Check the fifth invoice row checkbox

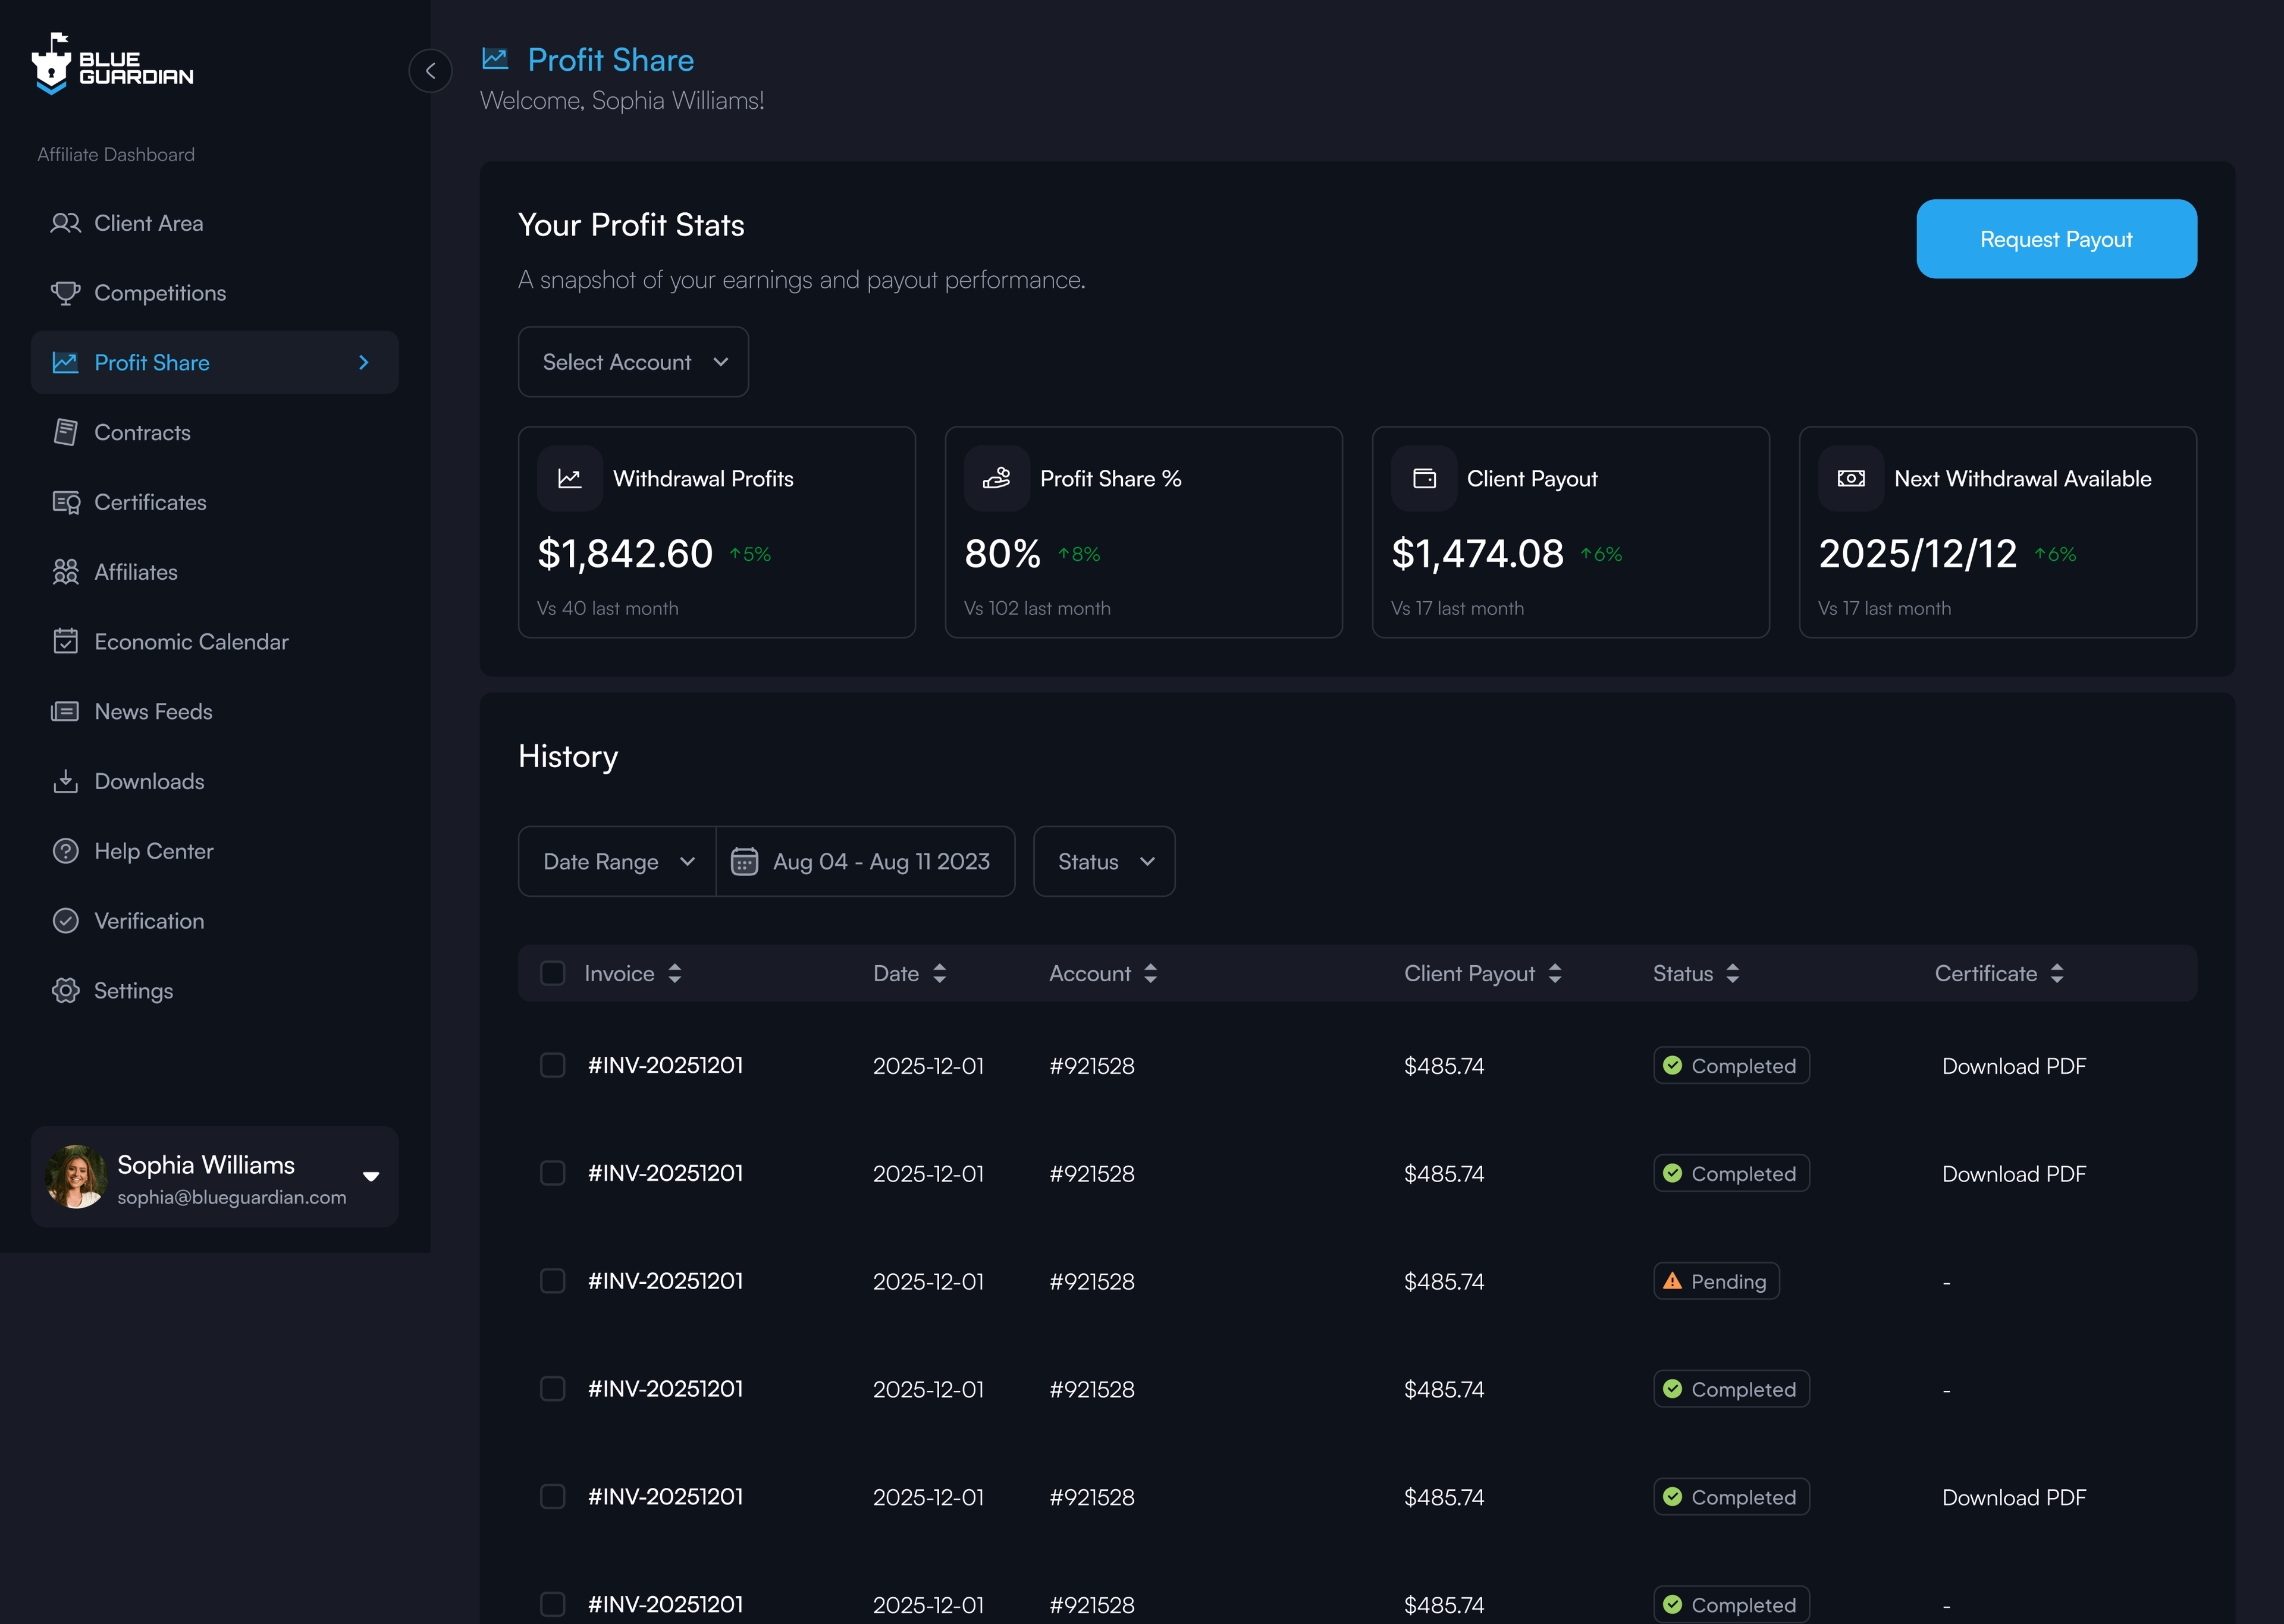tap(553, 1497)
